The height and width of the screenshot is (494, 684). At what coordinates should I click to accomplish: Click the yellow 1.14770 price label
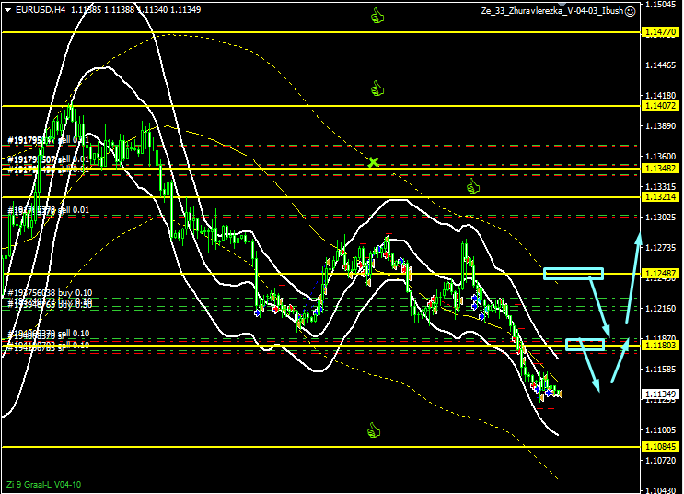pyautogui.click(x=661, y=32)
